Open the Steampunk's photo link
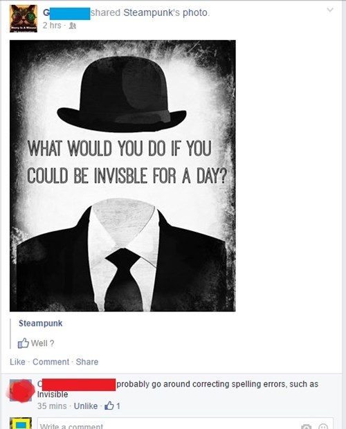This screenshot has width=346, height=429. pos(166,12)
